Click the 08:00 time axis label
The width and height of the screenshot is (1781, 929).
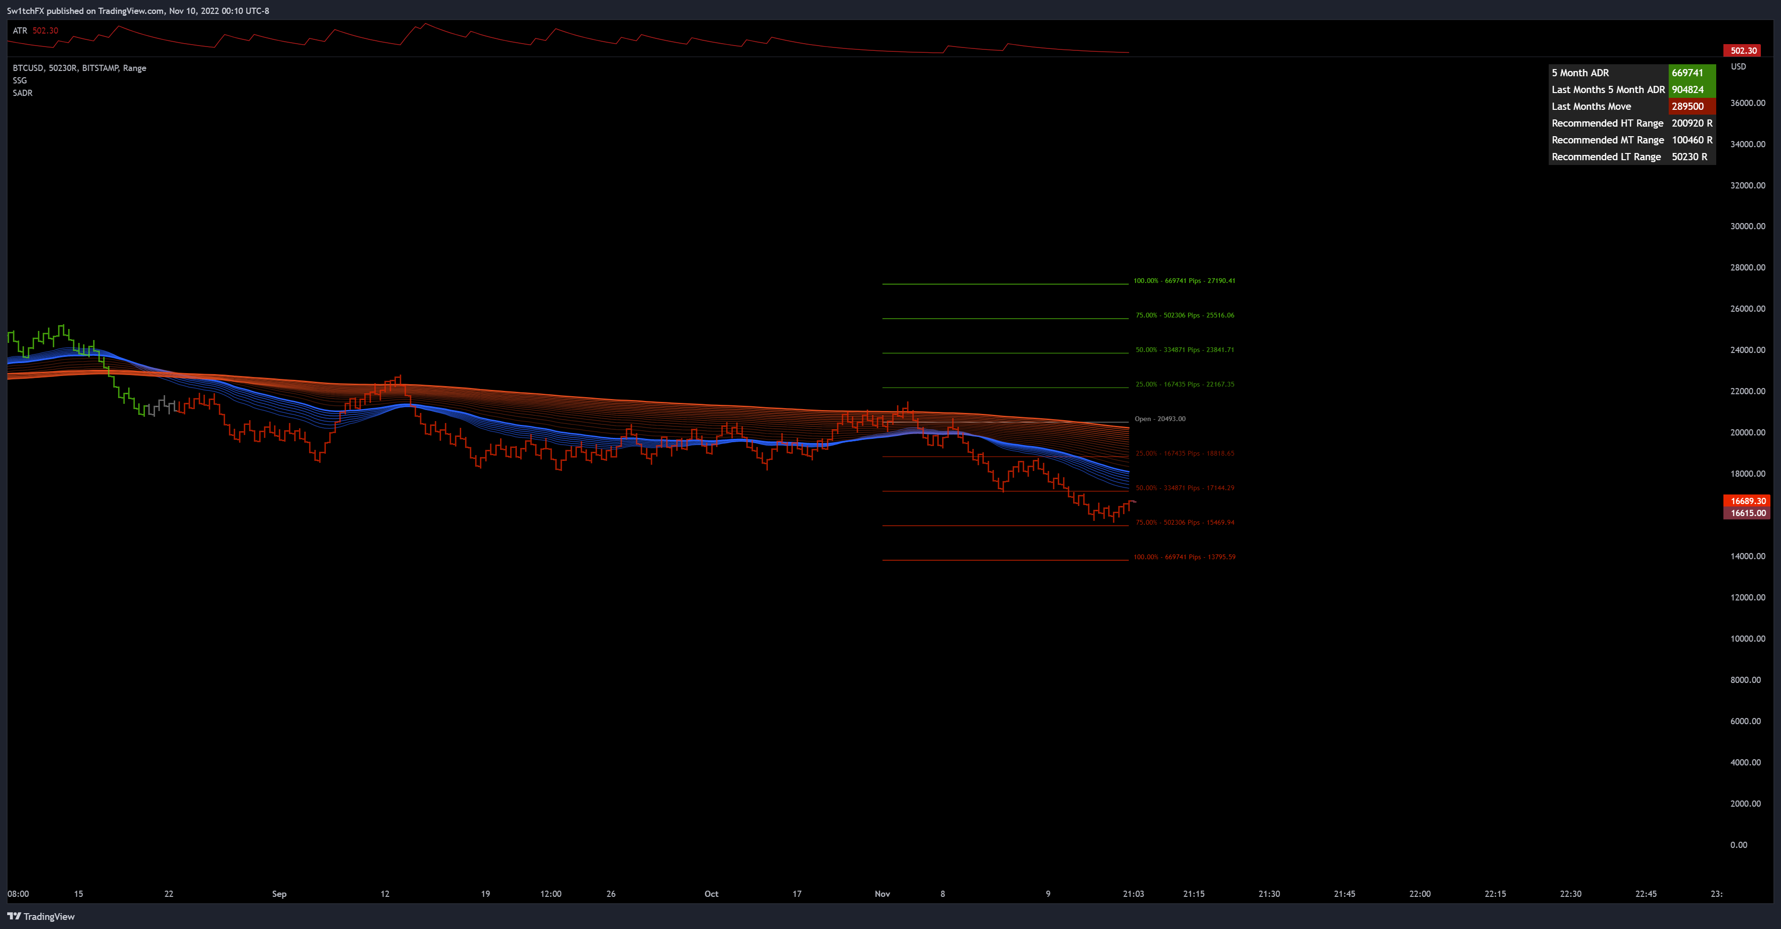point(18,894)
